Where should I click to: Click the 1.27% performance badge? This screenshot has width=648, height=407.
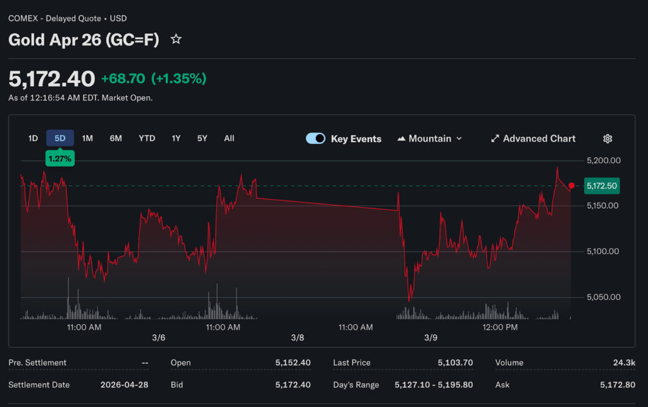pos(60,159)
